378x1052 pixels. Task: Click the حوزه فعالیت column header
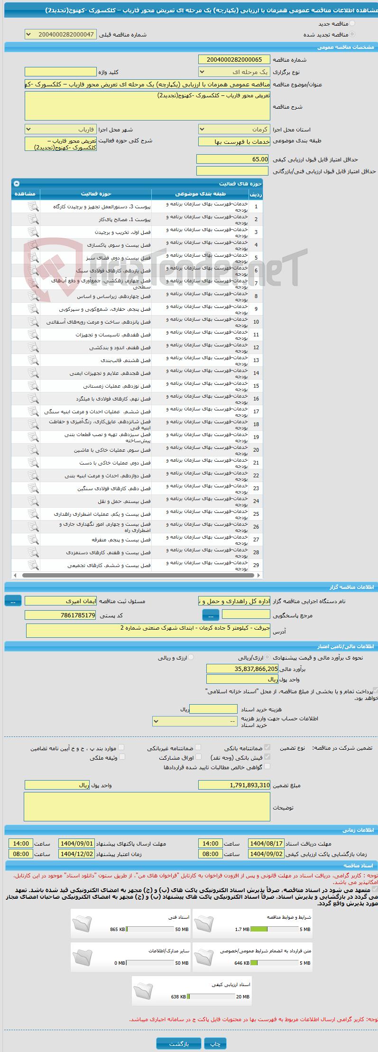click(x=96, y=194)
